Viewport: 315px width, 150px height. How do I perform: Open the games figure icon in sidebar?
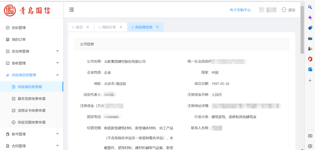pos(310,49)
